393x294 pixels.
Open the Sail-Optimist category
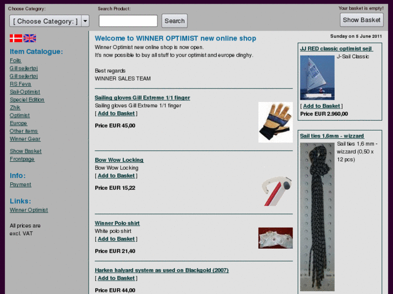[25, 92]
